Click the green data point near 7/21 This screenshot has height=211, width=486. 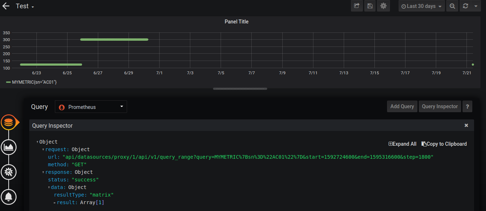[473, 65]
